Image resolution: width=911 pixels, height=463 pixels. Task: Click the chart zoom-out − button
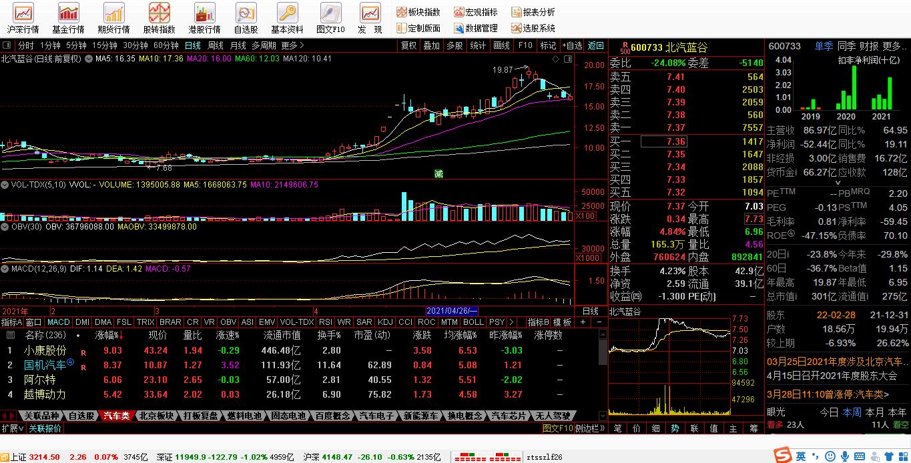point(599,322)
